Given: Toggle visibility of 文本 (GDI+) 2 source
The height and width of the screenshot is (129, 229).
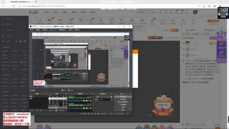Looking at the screenshot, I should point(64,101).
